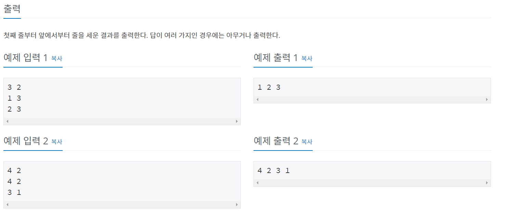508x215 pixels.
Task: Click horizontal scrollbar track under 예제 입력 1
Action: coord(122,121)
